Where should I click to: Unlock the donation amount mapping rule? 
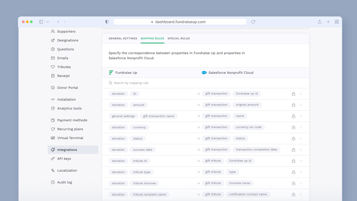[293, 105]
